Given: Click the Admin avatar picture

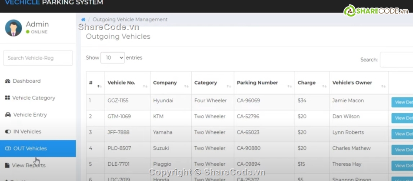Looking at the screenshot, I should [x=13, y=28].
